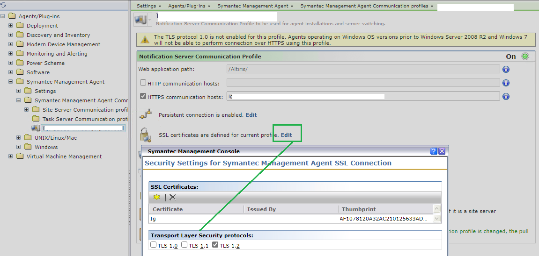Click the Deployment folder icon
Screen dimensions: 539x256
[21, 26]
